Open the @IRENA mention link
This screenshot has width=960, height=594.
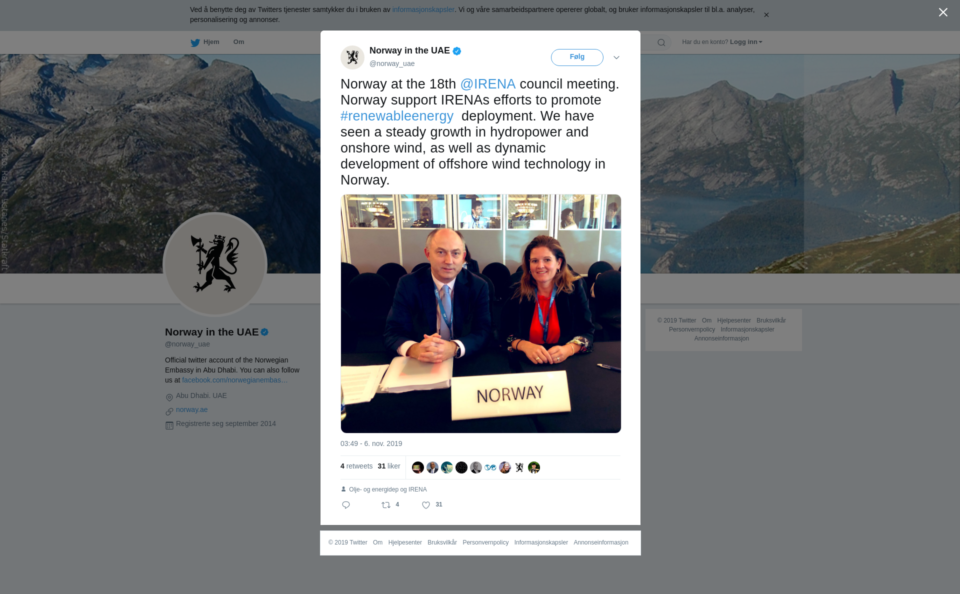tap(487, 84)
